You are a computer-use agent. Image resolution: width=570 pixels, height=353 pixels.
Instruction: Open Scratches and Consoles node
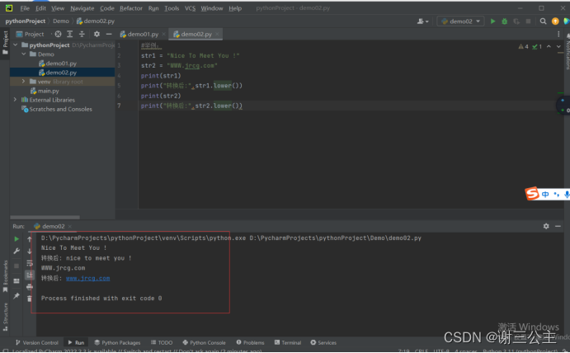pyautogui.click(x=57, y=109)
